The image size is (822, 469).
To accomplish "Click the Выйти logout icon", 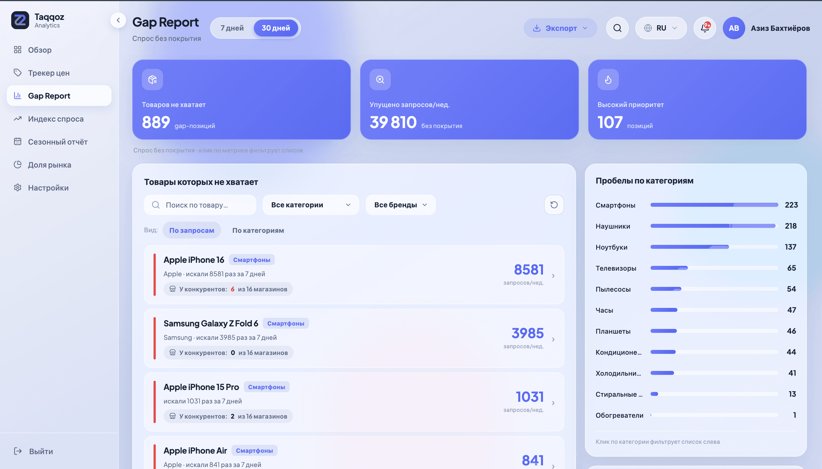I will click(18, 451).
